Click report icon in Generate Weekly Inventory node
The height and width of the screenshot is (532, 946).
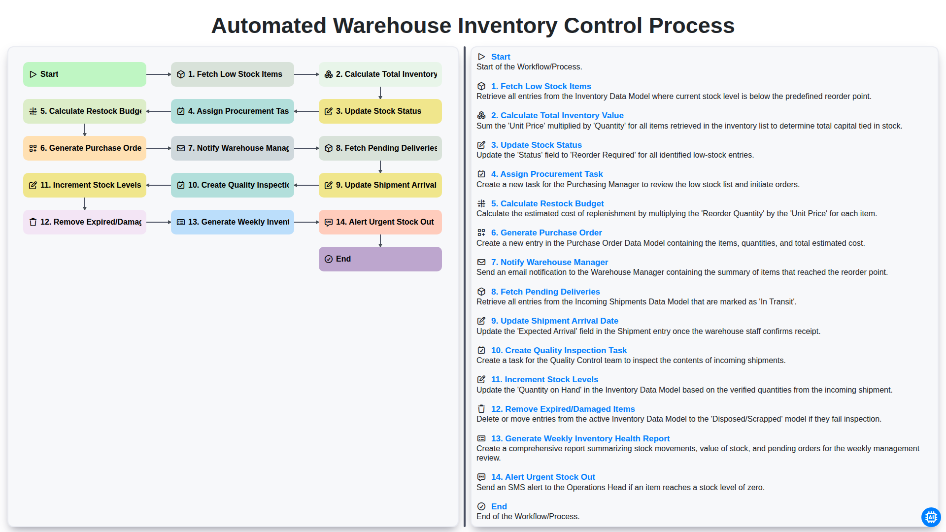(181, 222)
